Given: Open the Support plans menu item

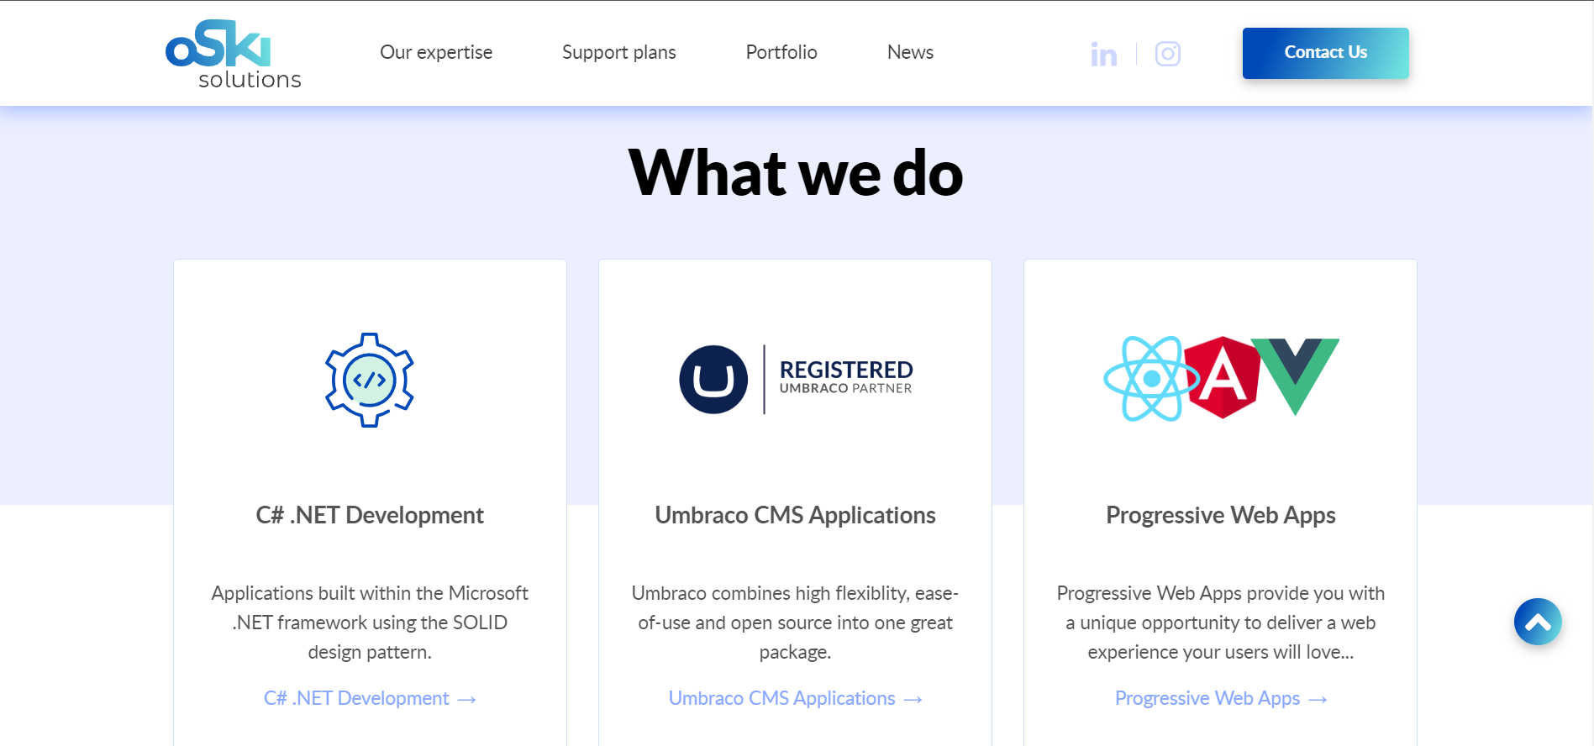Looking at the screenshot, I should (619, 52).
